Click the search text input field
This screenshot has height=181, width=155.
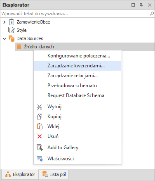[75, 14]
